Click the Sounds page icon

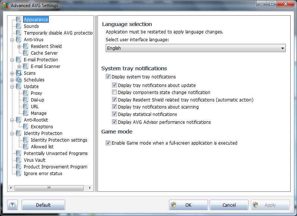(19, 26)
